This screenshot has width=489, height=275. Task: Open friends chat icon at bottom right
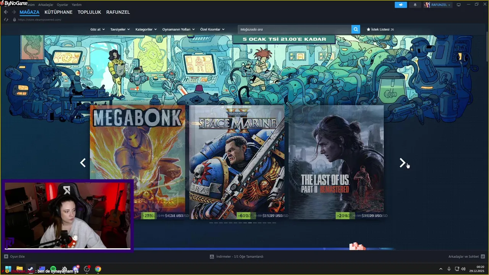483,256
